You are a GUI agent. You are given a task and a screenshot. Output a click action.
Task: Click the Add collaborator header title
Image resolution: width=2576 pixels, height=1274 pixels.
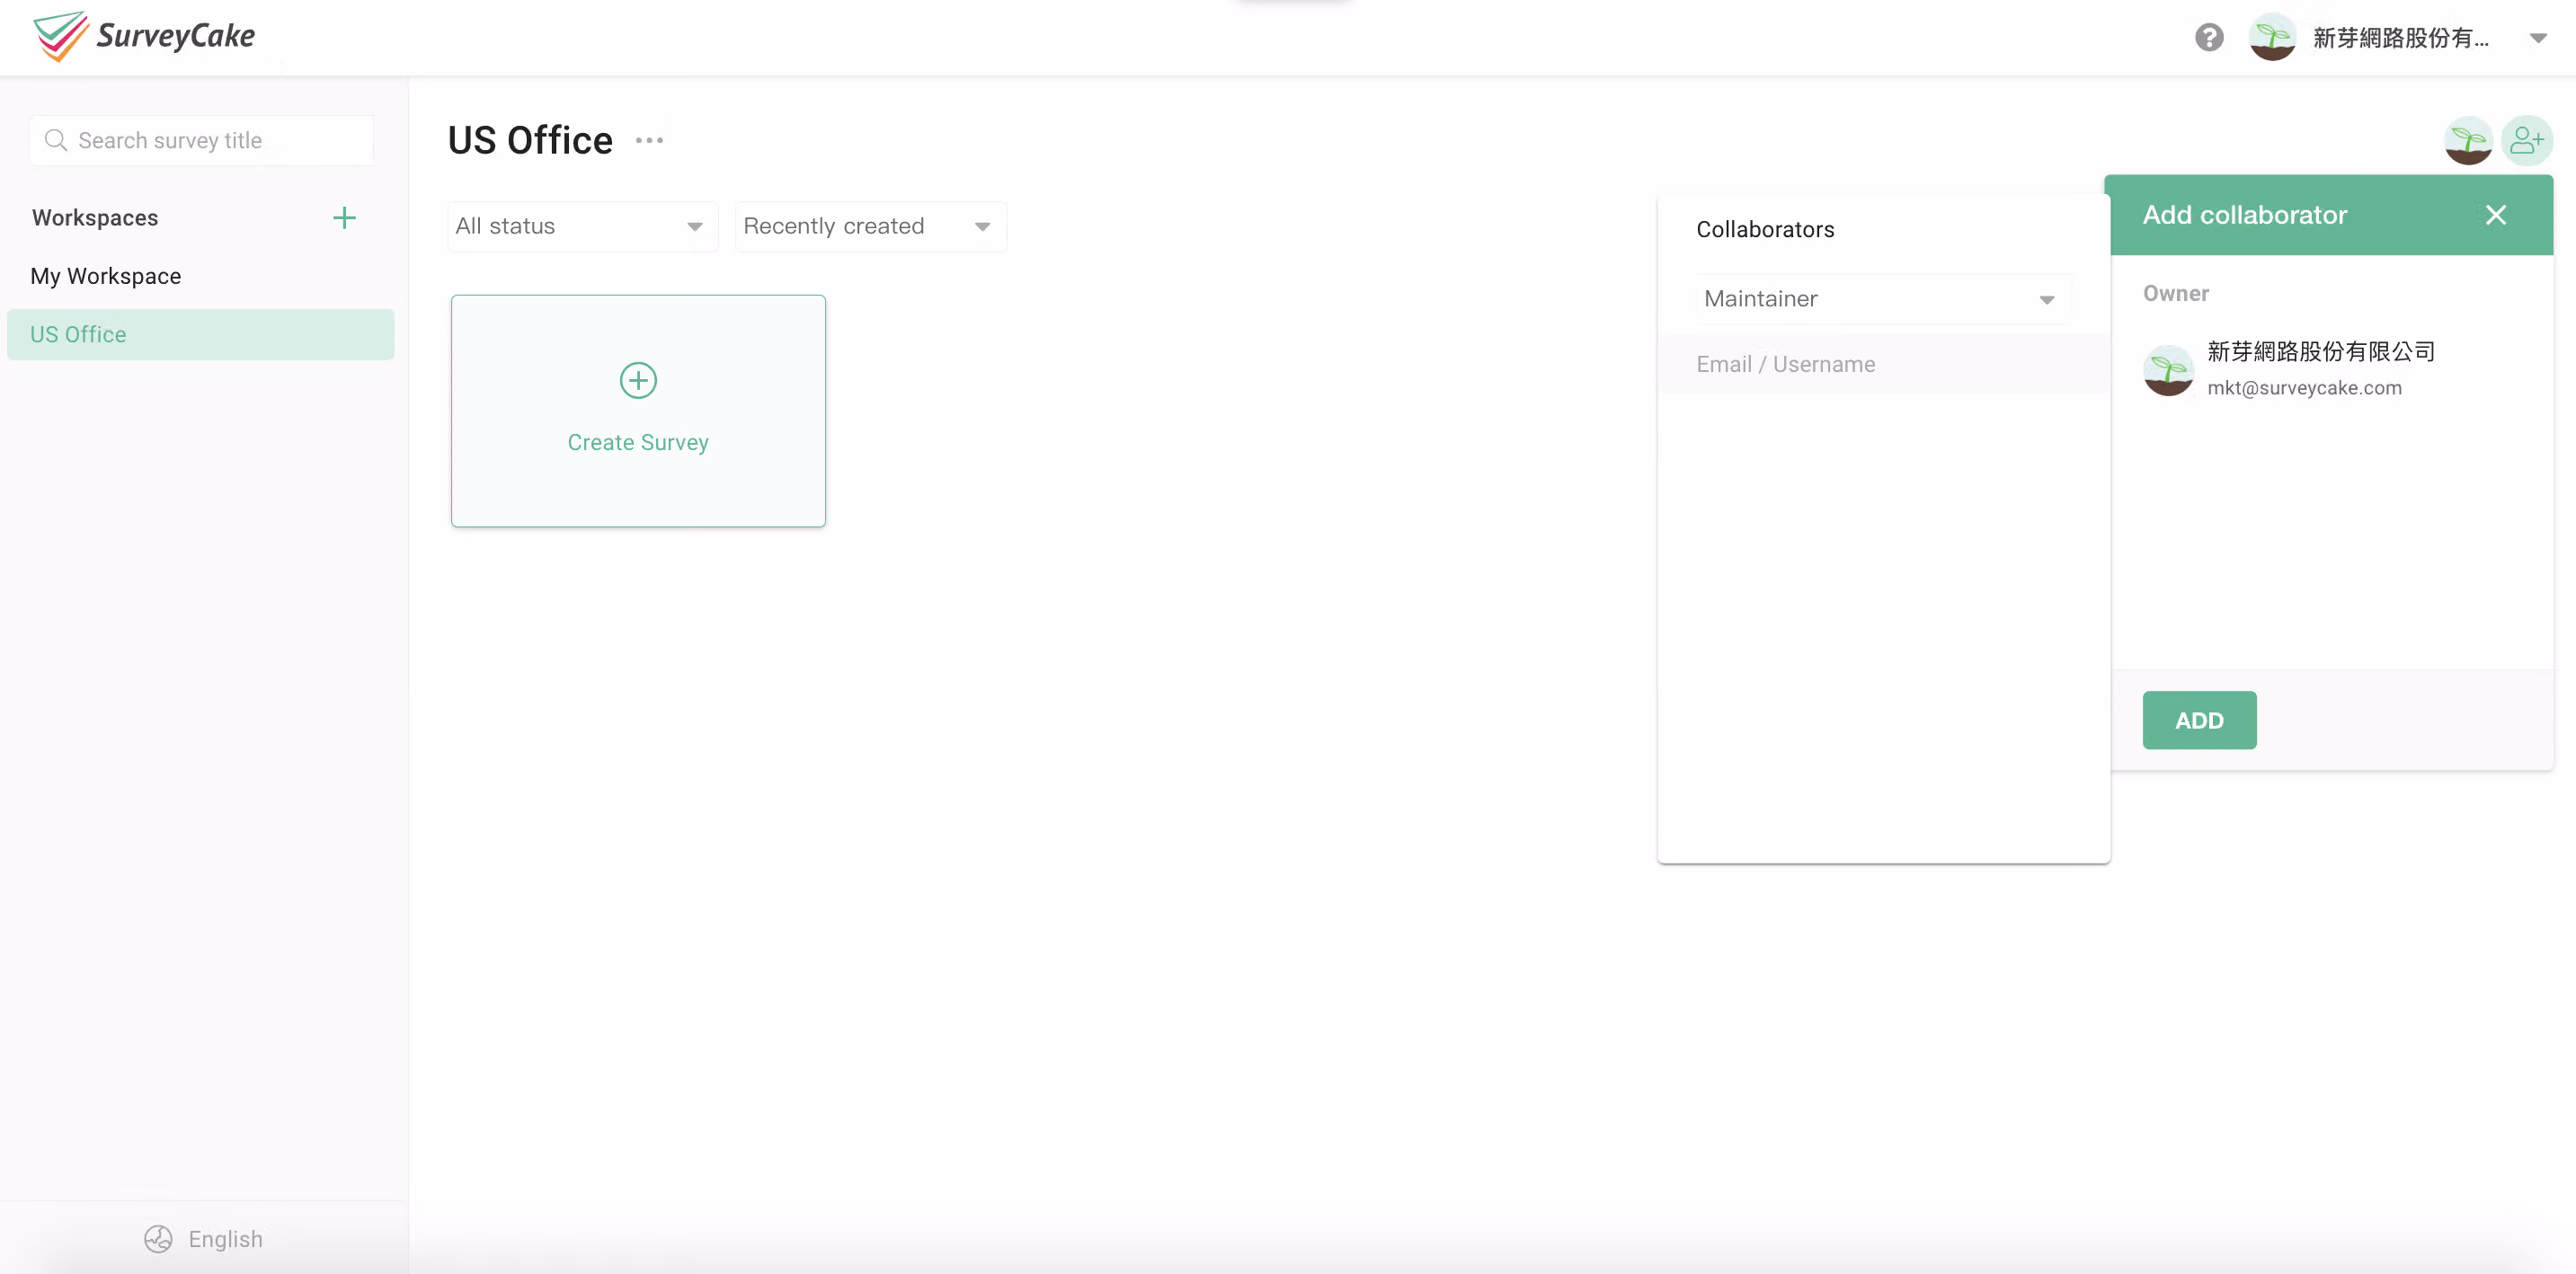click(2244, 216)
